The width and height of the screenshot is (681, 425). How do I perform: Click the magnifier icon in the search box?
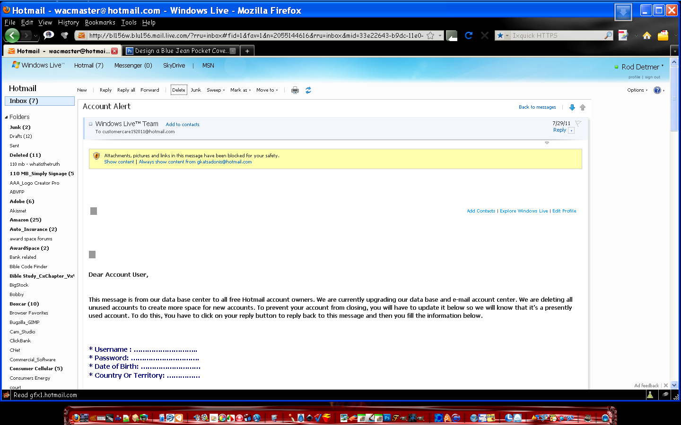pyautogui.click(x=608, y=35)
